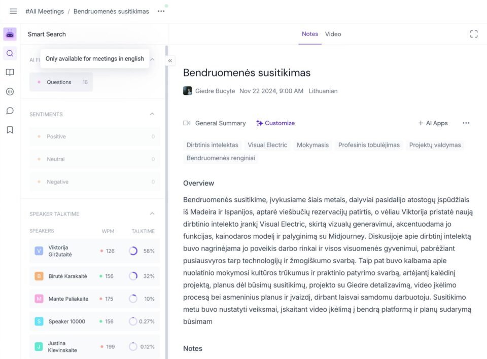
Task: Select the Smart Search magnifier icon
Action: 10,53
